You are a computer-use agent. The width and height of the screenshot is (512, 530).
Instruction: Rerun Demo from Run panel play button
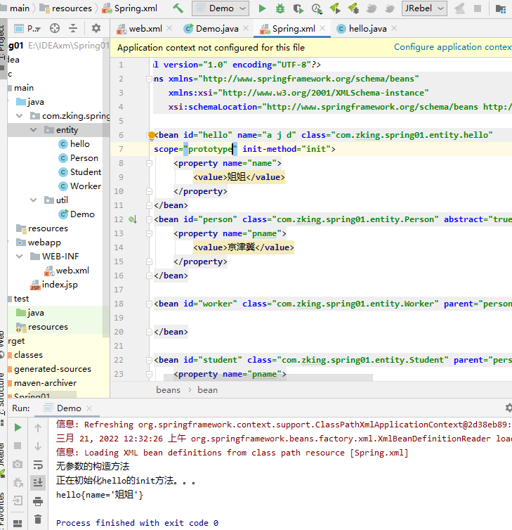click(x=18, y=427)
